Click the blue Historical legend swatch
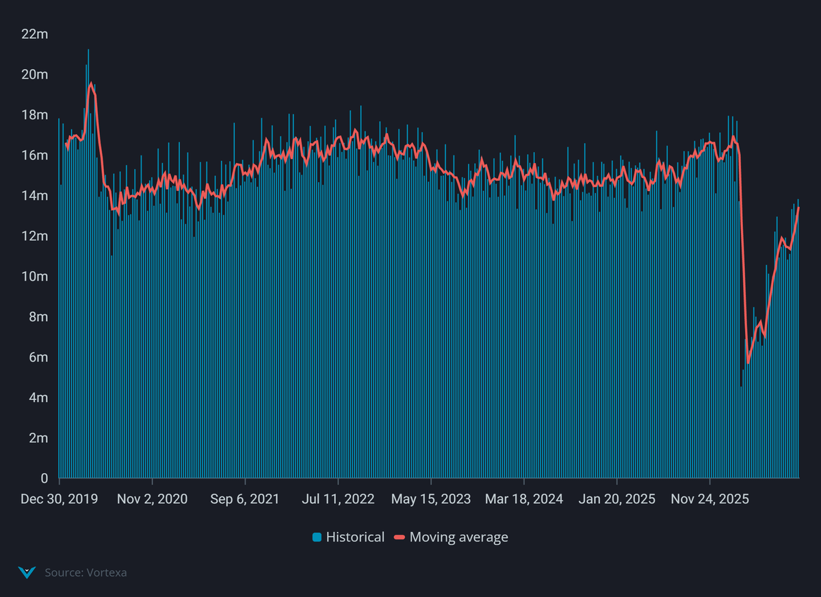The image size is (821, 597). point(317,537)
